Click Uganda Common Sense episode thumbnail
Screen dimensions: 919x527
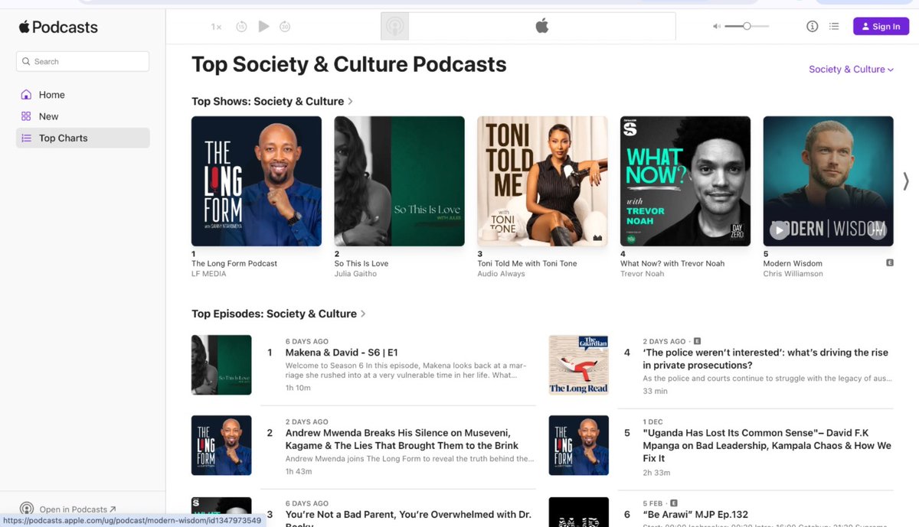click(x=579, y=445)
